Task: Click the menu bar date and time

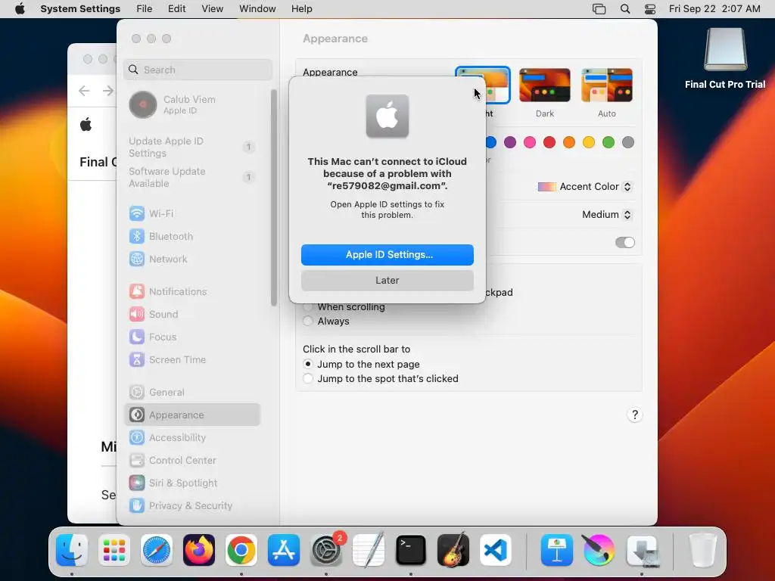Action: click(x=714, y=9)
